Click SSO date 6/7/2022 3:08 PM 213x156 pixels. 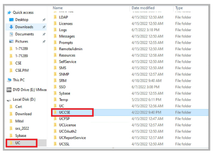(x=145, y=87)
